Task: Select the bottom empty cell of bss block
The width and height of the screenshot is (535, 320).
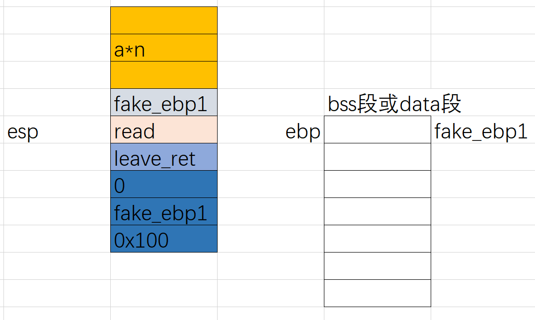Action: point(377,293)
